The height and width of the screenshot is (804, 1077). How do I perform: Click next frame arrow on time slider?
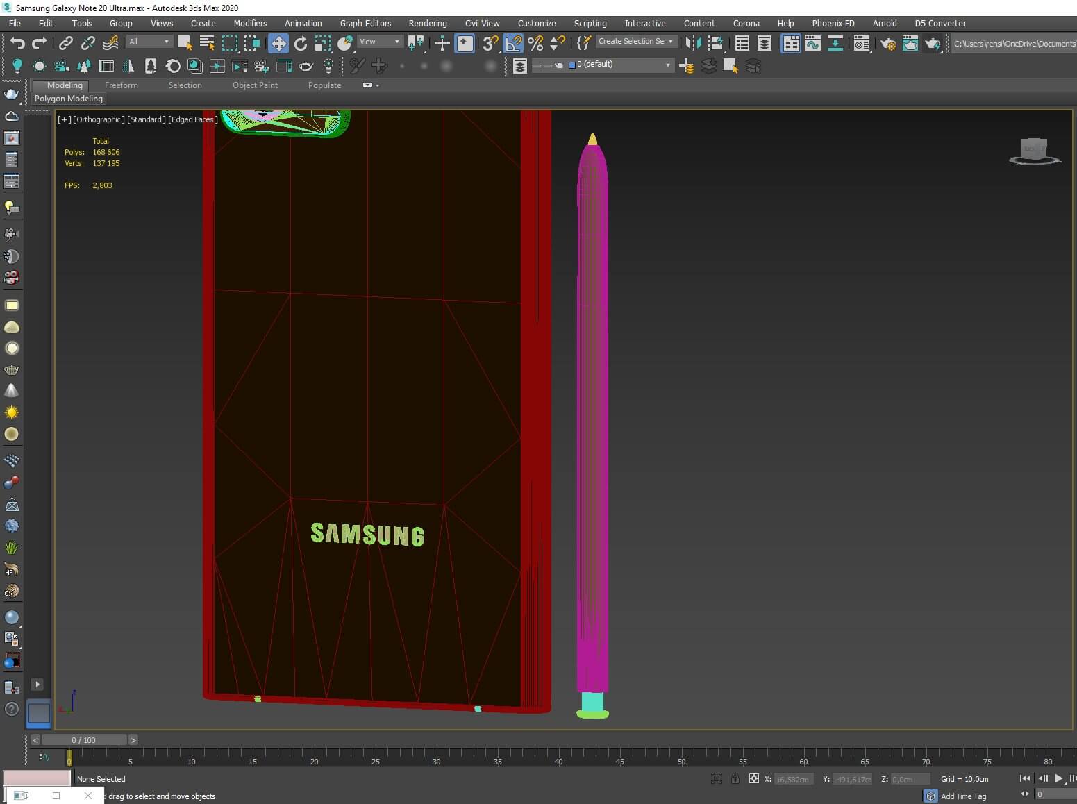[133, 740]
